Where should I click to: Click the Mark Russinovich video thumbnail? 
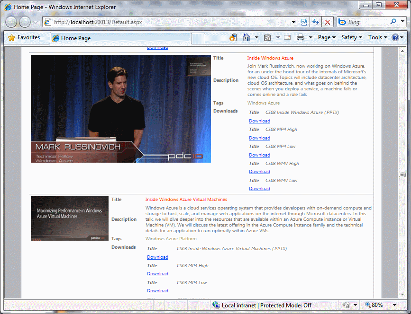coord(121,109)
